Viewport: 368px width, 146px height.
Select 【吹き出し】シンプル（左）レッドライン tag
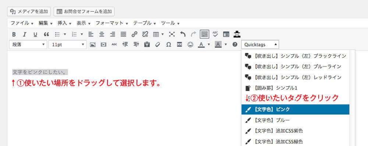[295, 77]
